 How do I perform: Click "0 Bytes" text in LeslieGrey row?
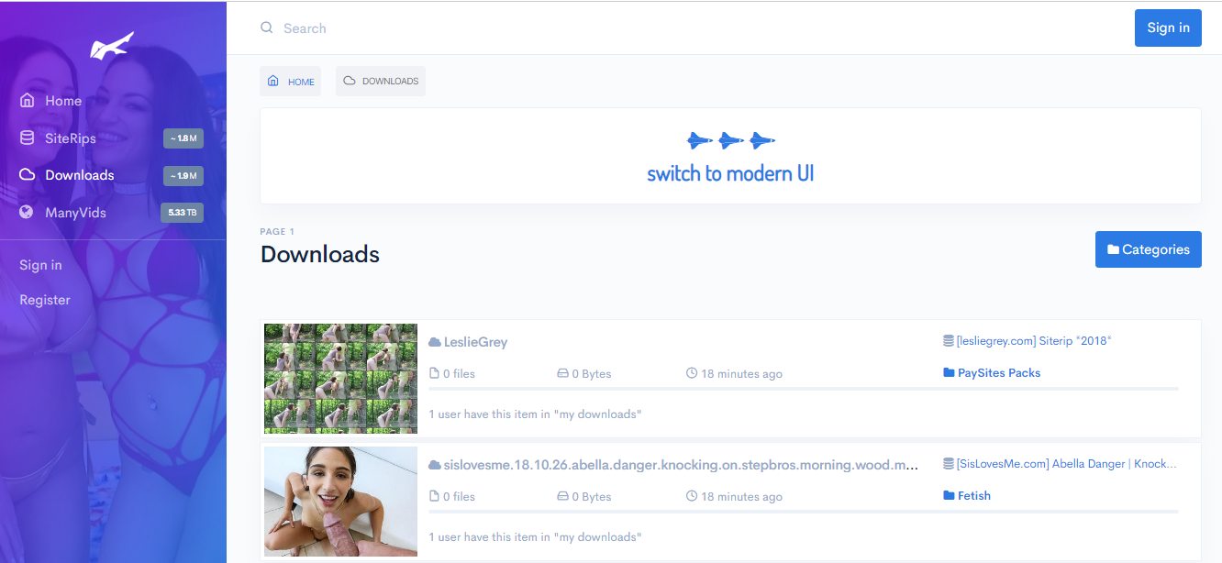pyautogui.click(x=592, y=373)
